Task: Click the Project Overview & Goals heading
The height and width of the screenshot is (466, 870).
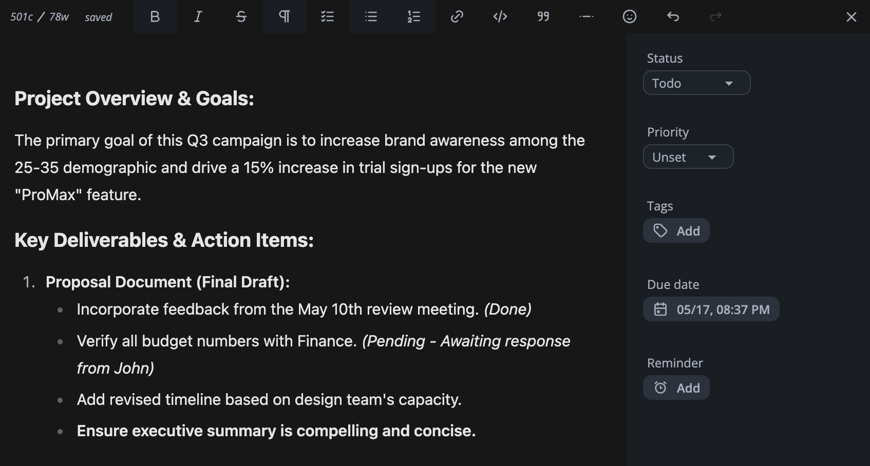Action: [135, 99]
